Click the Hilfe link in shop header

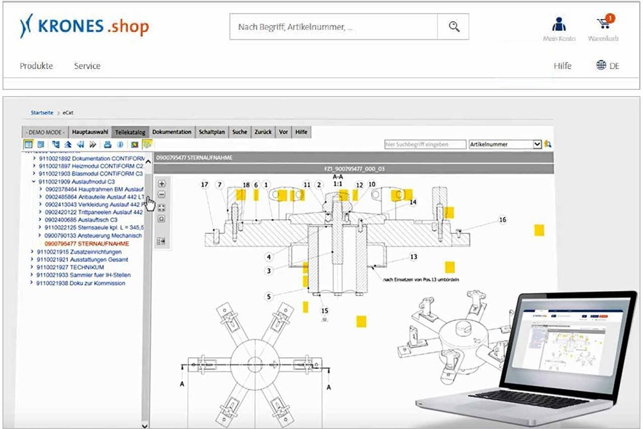point(563,66)
